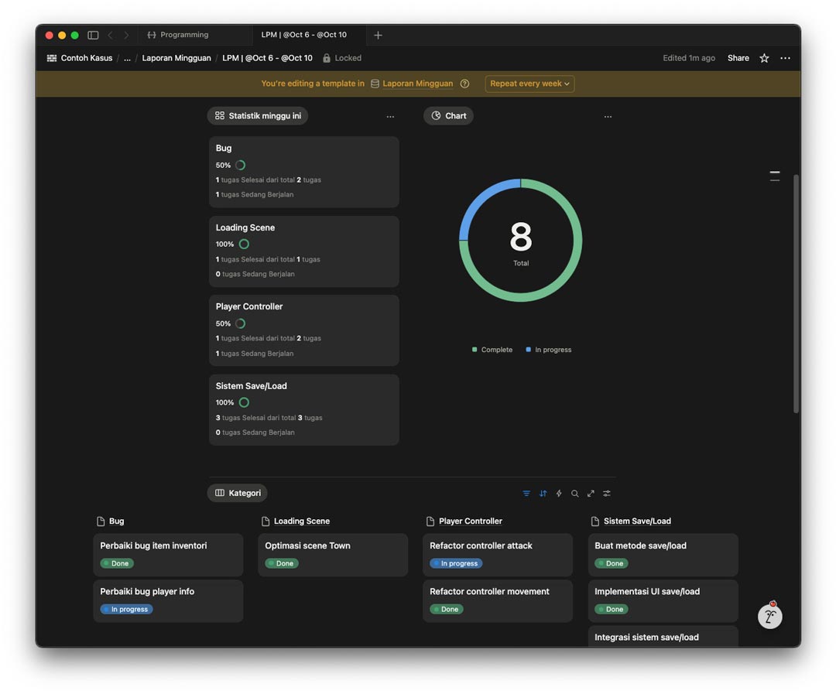
Task: Open view settings sliders icon
Action: [x=607, y=494]
